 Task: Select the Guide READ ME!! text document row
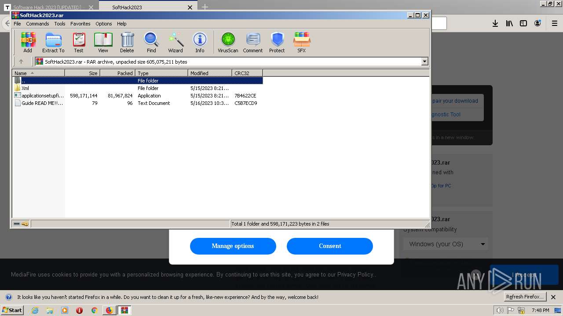pyautogui.click(x=138, y=103)
